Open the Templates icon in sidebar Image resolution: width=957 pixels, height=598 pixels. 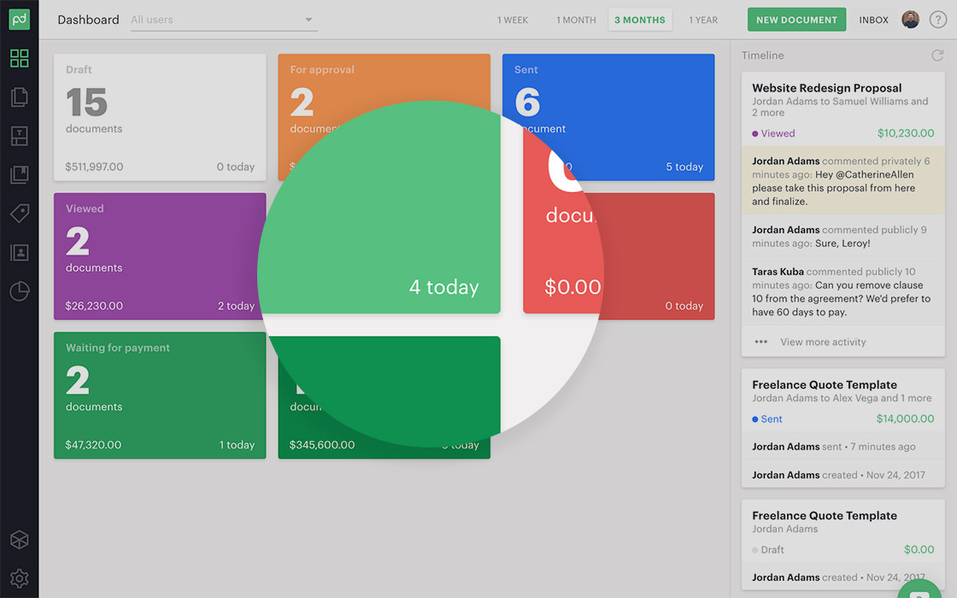(20, 136)
